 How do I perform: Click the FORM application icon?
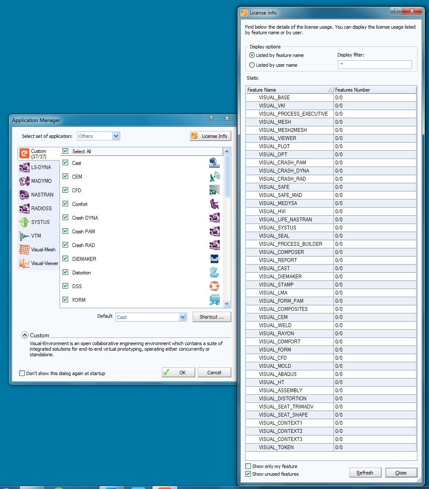214,300
